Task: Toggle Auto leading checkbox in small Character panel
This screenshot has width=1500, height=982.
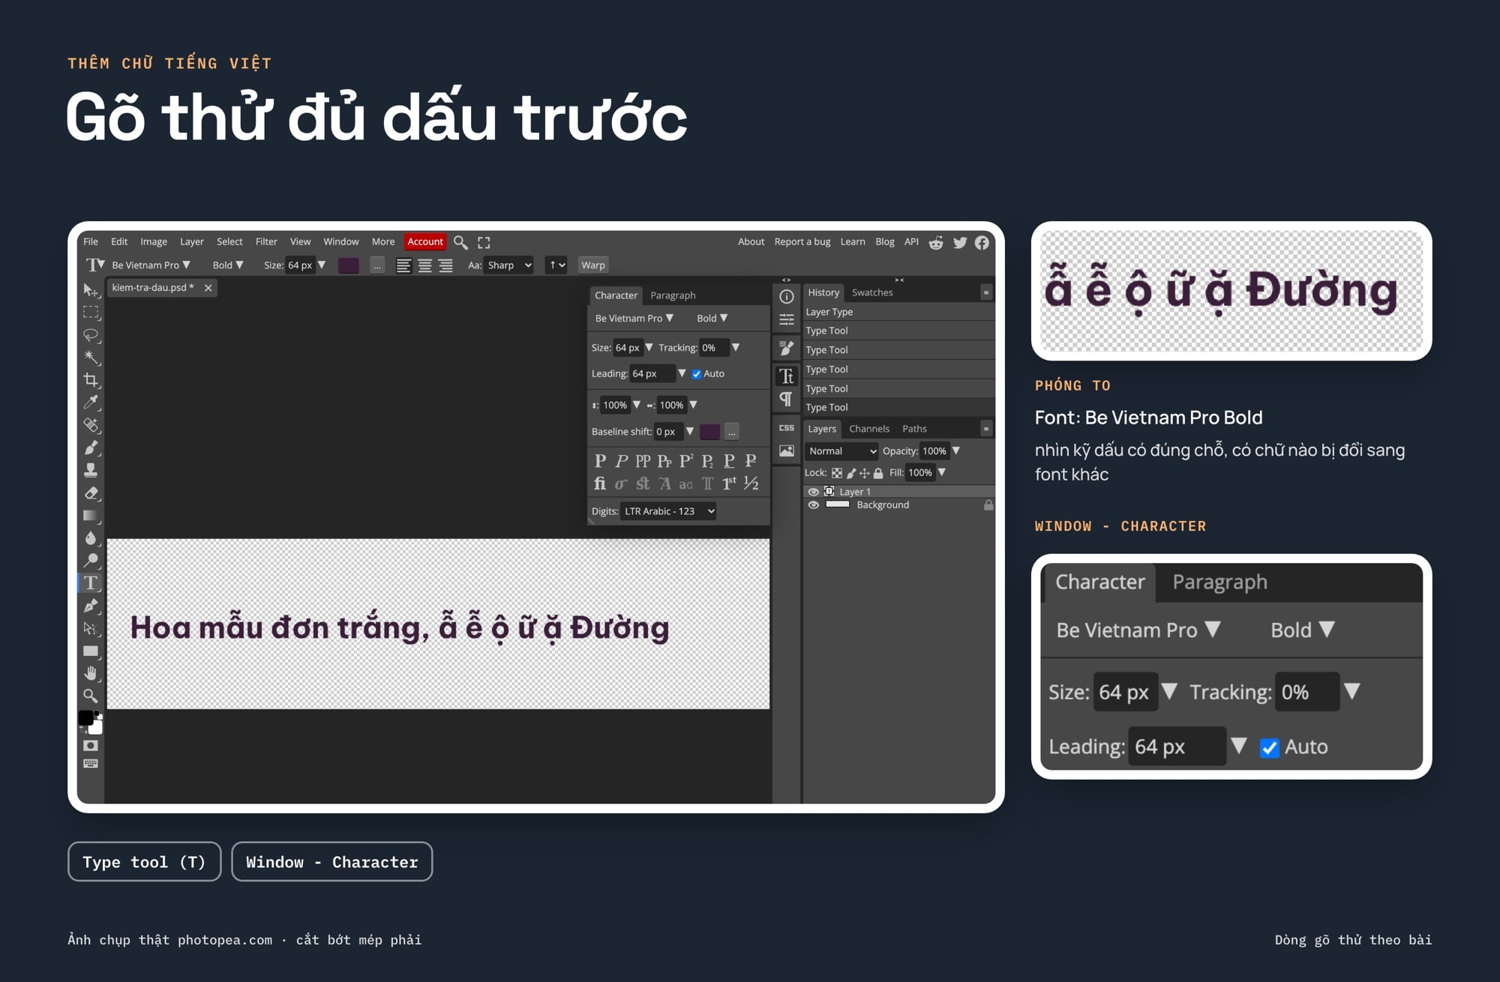Action: click(x=696, y=374)
